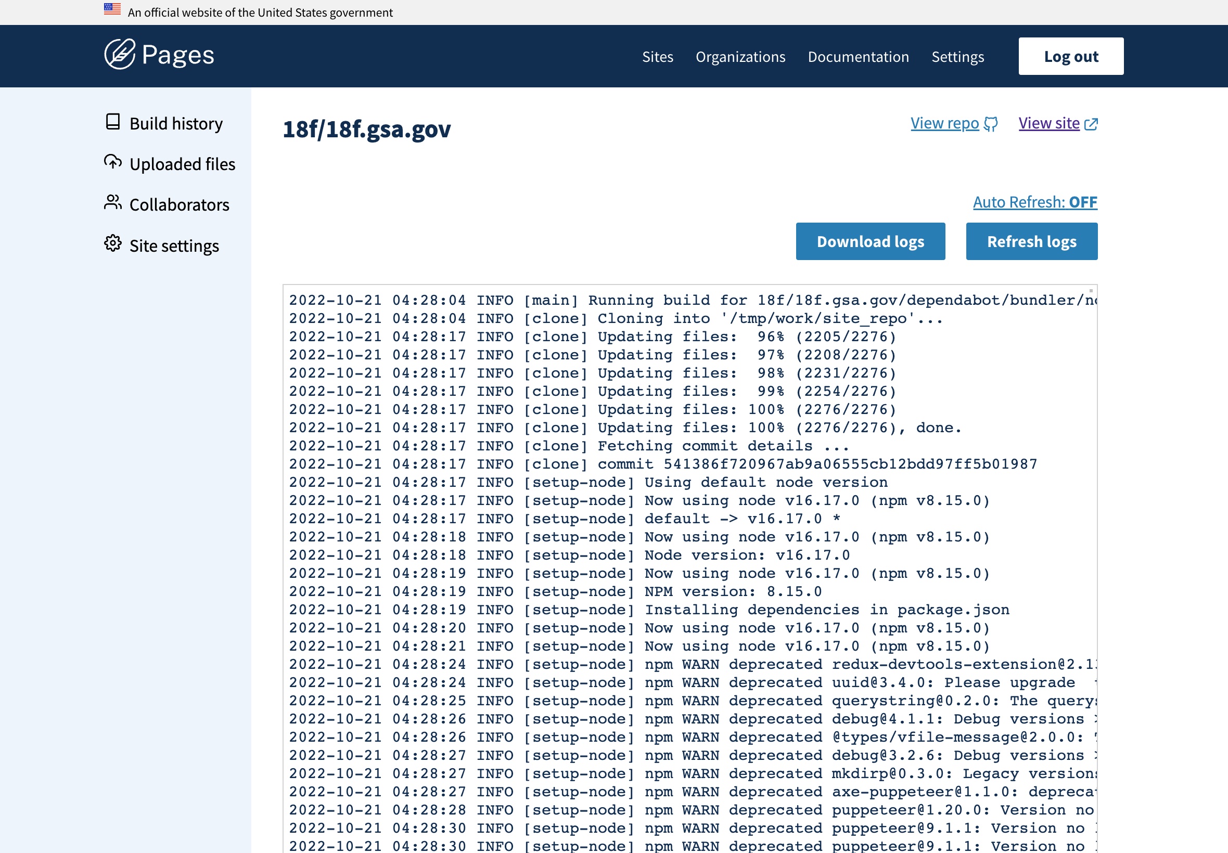Viewport: 1228px width, 853px height.
Task: Open the Documentation page
Action: click(x=858, y=57)
